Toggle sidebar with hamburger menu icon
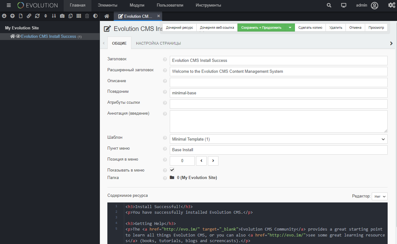This screenshot has height=244, width=397. click(x=9, y=5)
